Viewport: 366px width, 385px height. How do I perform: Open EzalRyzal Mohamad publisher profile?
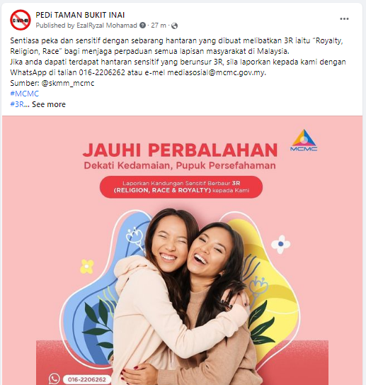tap(107, 26)
